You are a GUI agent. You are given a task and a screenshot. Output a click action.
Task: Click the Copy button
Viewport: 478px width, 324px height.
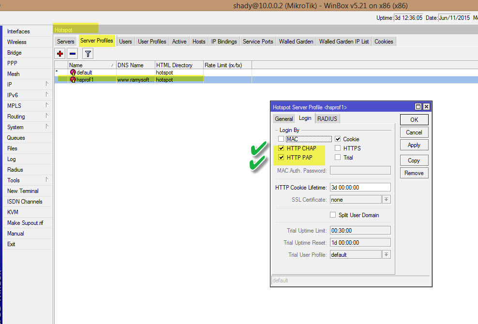(x=414, y=161)
